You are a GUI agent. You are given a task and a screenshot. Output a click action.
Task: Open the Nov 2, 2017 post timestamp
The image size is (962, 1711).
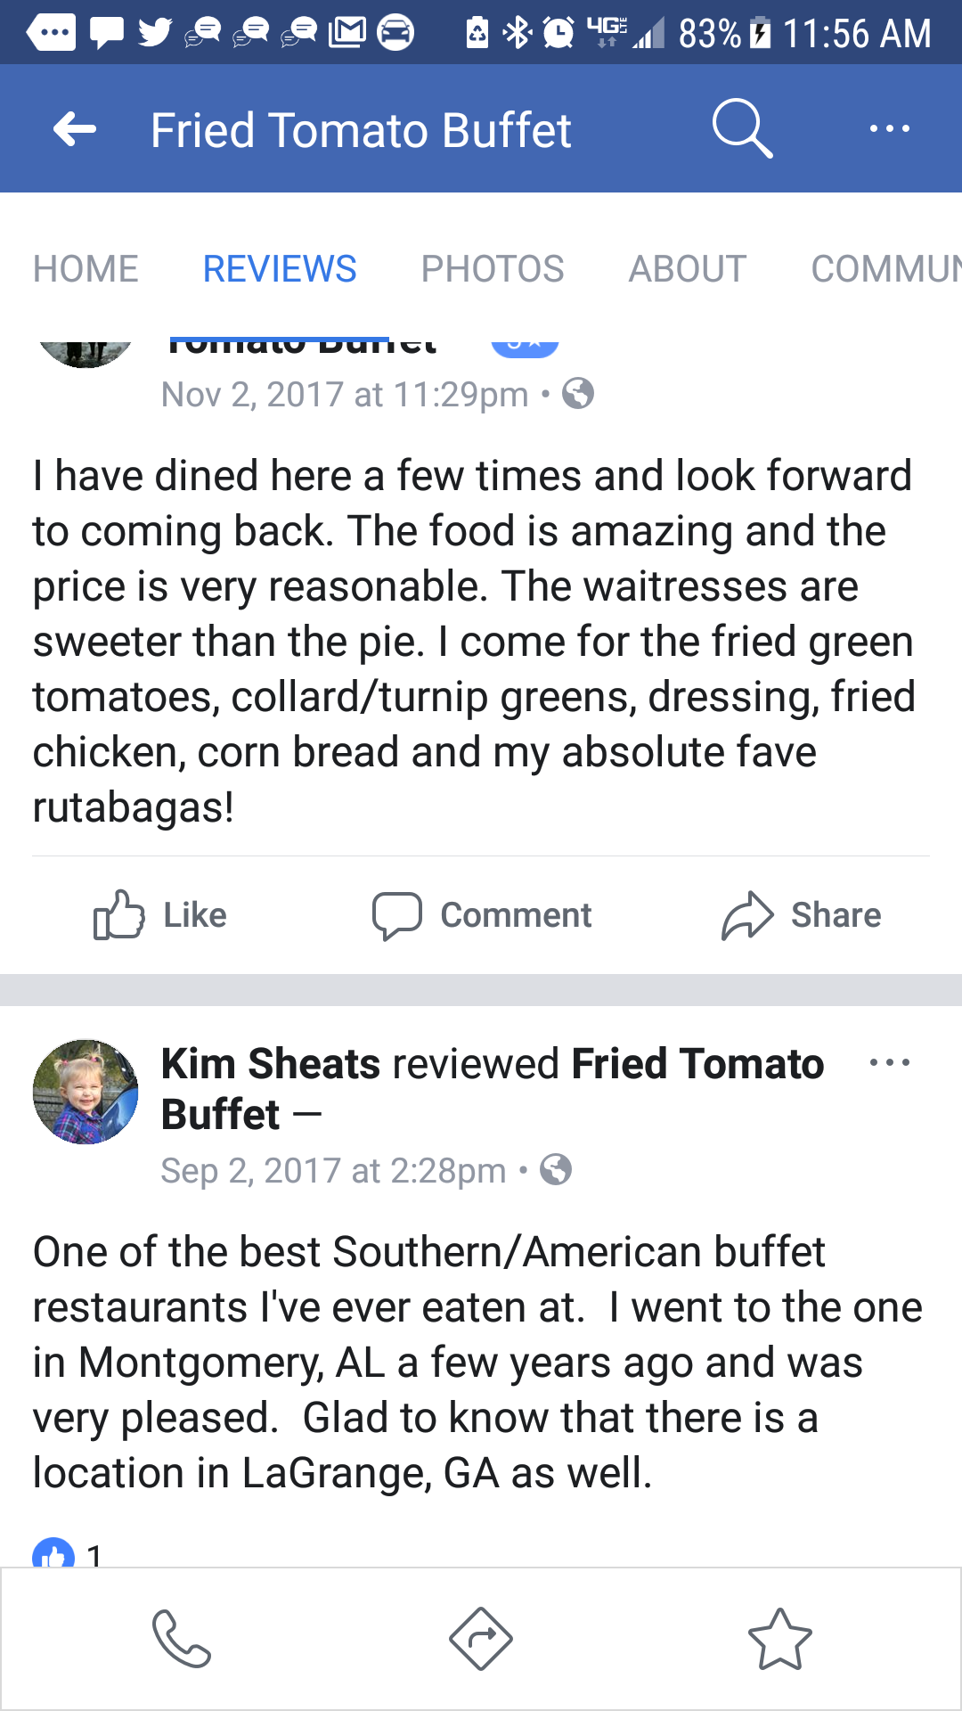(344, 394)
